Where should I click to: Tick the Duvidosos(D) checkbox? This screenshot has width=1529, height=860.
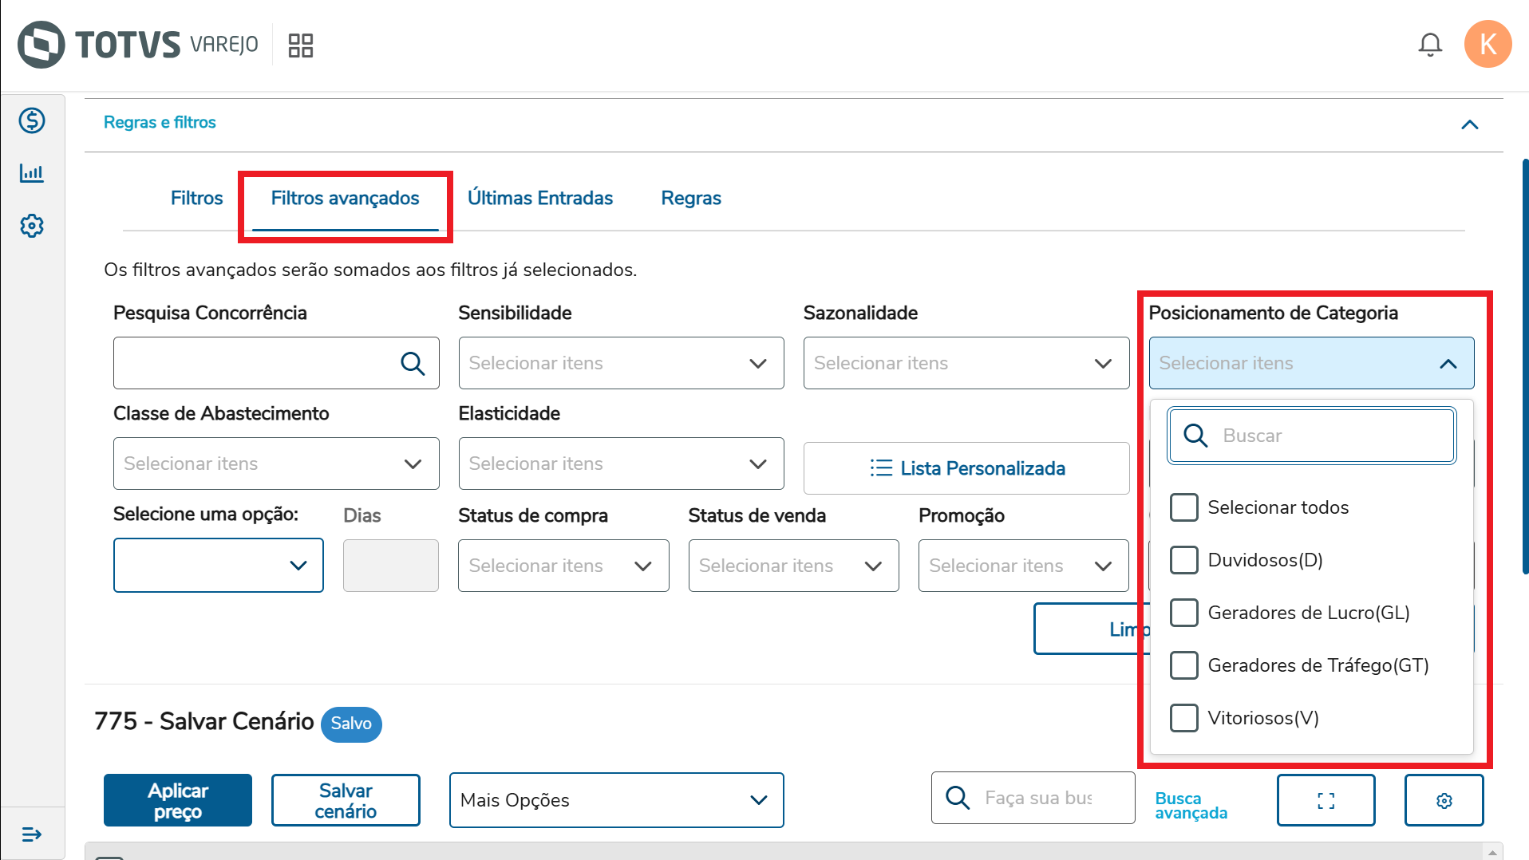tap(1183, 560)
